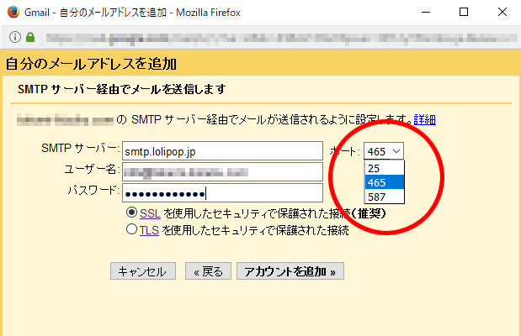Viewport: 521px width, 336px height.
Task: Open the TLS help link
Action: [x=149, y=230]
